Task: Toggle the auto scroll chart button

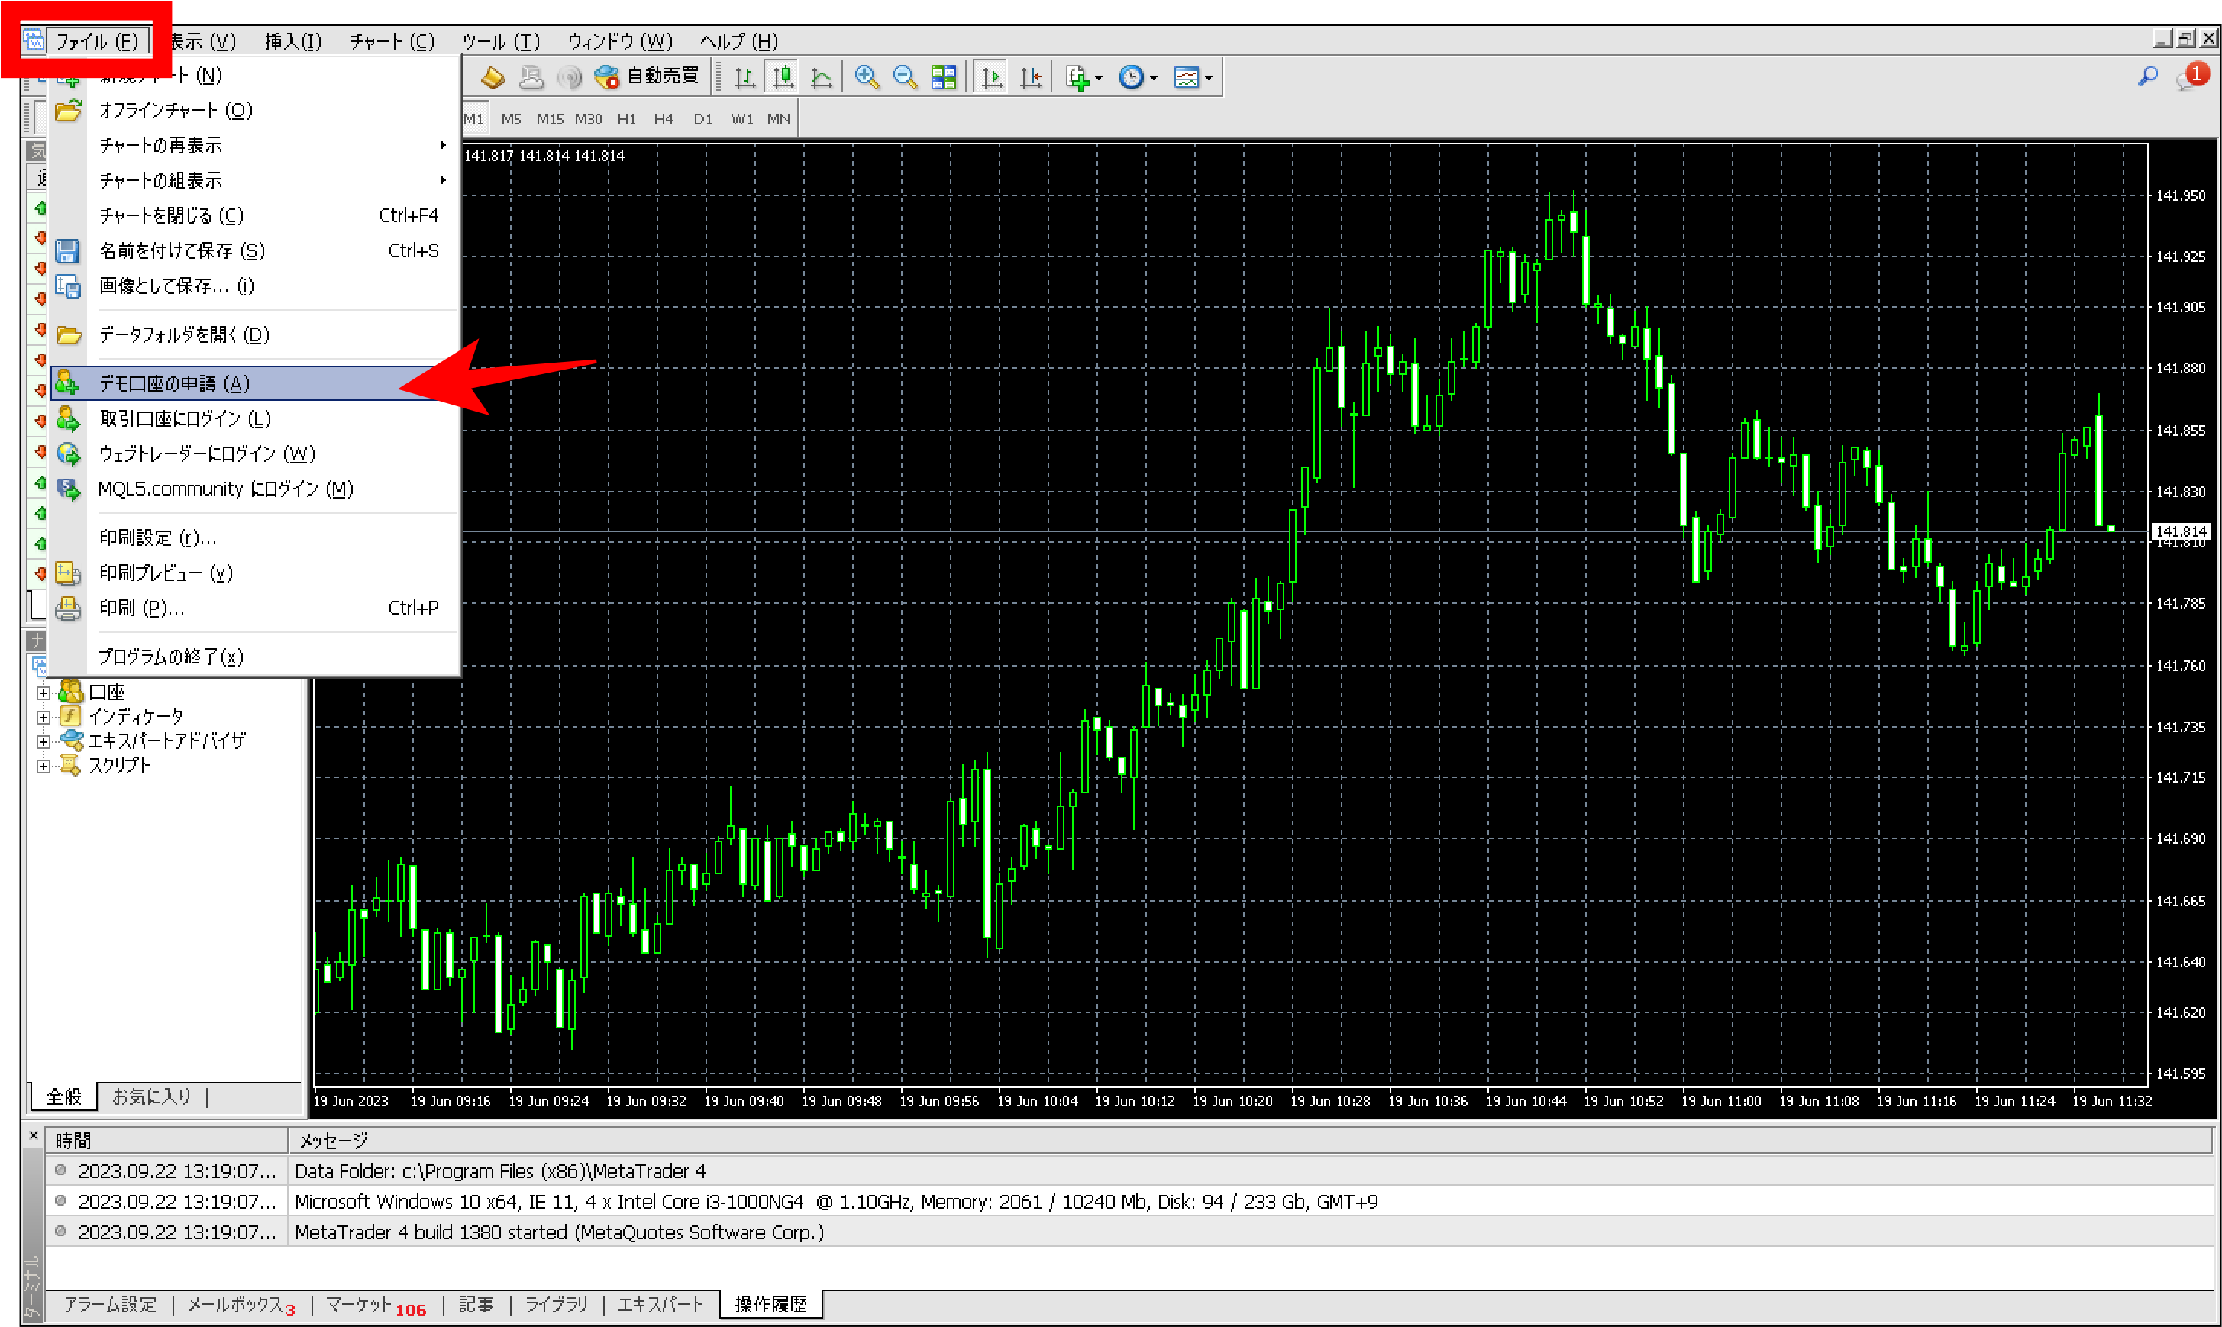Action: click(x=990, y=78)
